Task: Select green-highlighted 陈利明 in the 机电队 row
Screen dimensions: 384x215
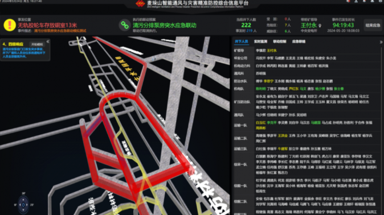Action: pyautogui.click(x=260, y=89)
